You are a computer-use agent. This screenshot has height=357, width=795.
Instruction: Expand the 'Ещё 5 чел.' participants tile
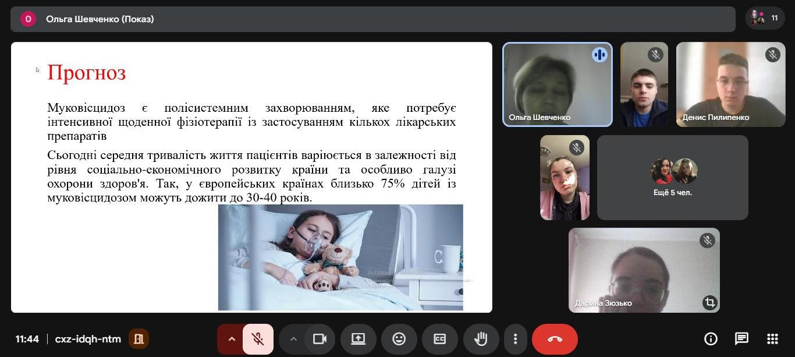point(672,177)
